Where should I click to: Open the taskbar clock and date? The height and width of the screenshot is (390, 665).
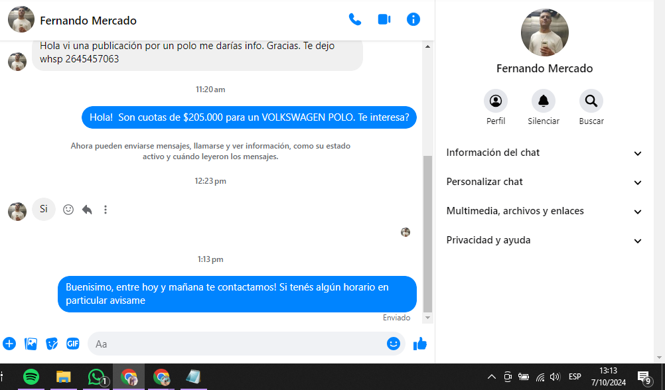coord(609,377)
